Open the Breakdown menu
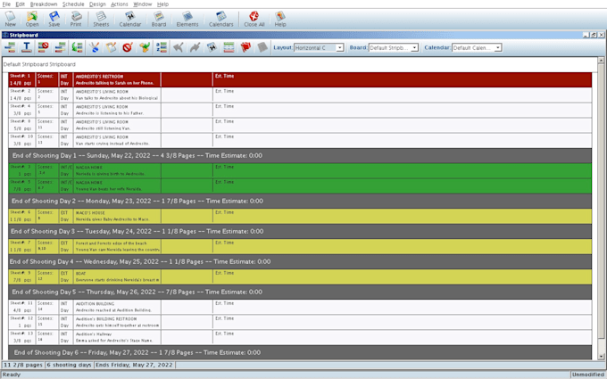Viewport: 607px width, 379px height. 44,4
